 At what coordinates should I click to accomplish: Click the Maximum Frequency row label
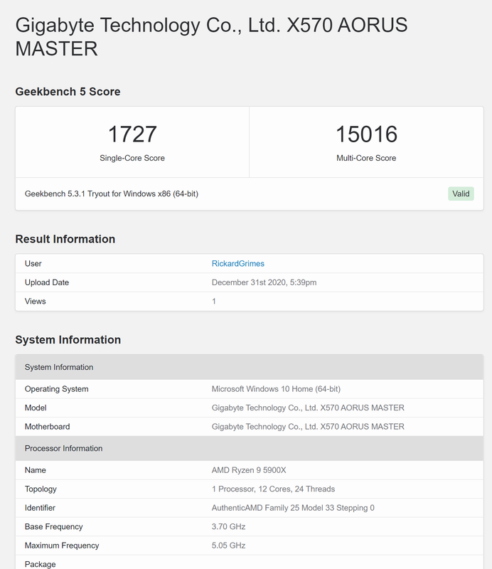click(62, 546)
